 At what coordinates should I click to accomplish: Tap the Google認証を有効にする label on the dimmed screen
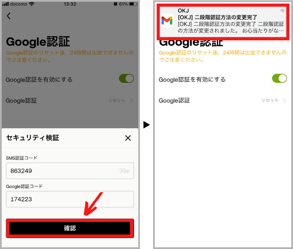(39, 79)
